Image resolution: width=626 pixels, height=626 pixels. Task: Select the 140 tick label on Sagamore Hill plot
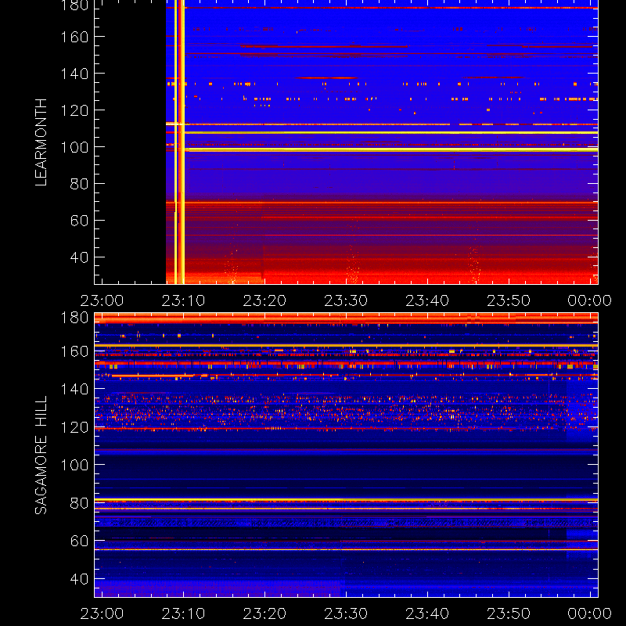click(74, 389)
